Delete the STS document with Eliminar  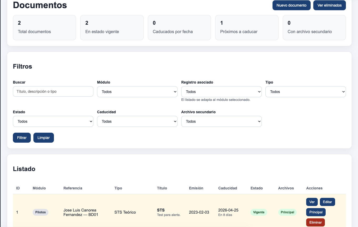coord(316,223)
